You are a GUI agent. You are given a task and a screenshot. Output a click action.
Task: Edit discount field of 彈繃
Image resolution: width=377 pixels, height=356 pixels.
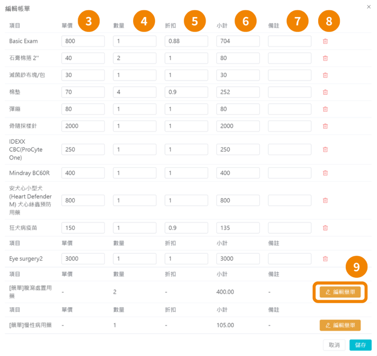(x=186, y=109)
